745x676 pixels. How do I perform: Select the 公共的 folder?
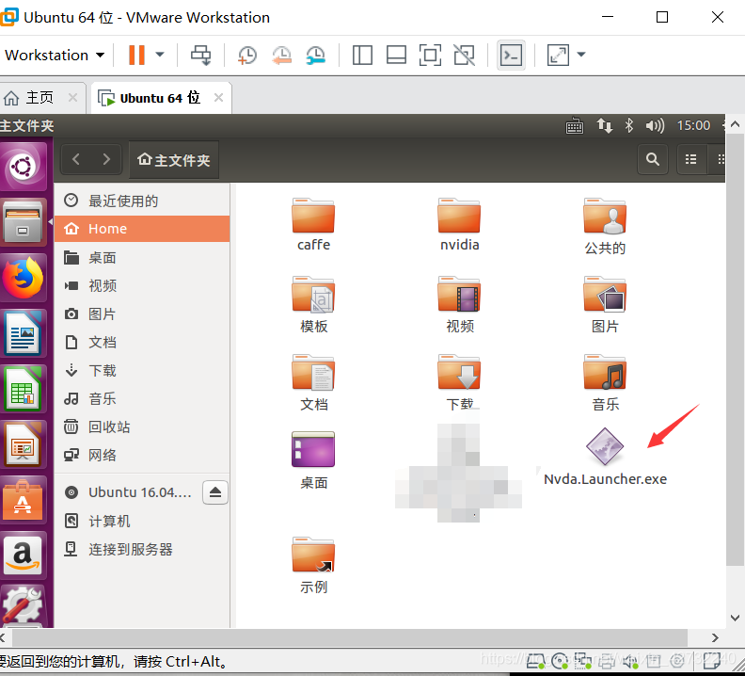[x=605, y=227]
